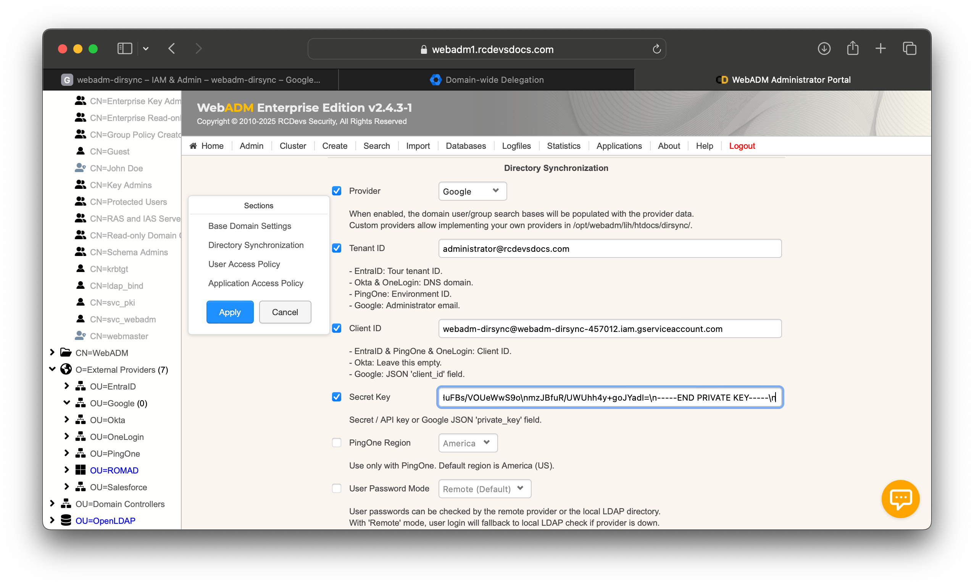Open Safari downloads icon
Viewport: 974px width, 586px height.
[824, 48]
